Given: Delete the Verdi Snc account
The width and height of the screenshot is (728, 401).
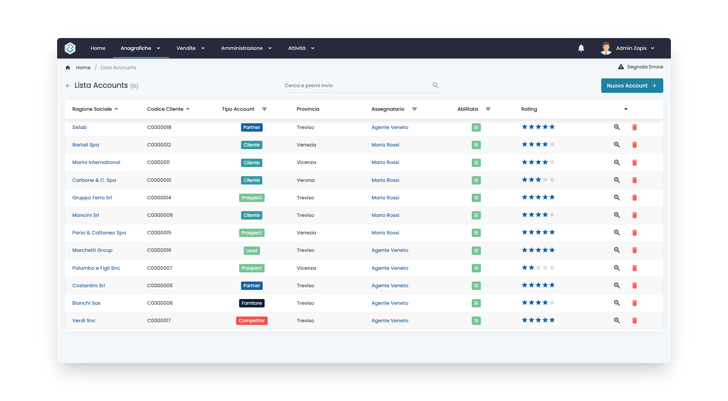Looking at the screenshot, I should pyautogui.click(x=635, y=321).
